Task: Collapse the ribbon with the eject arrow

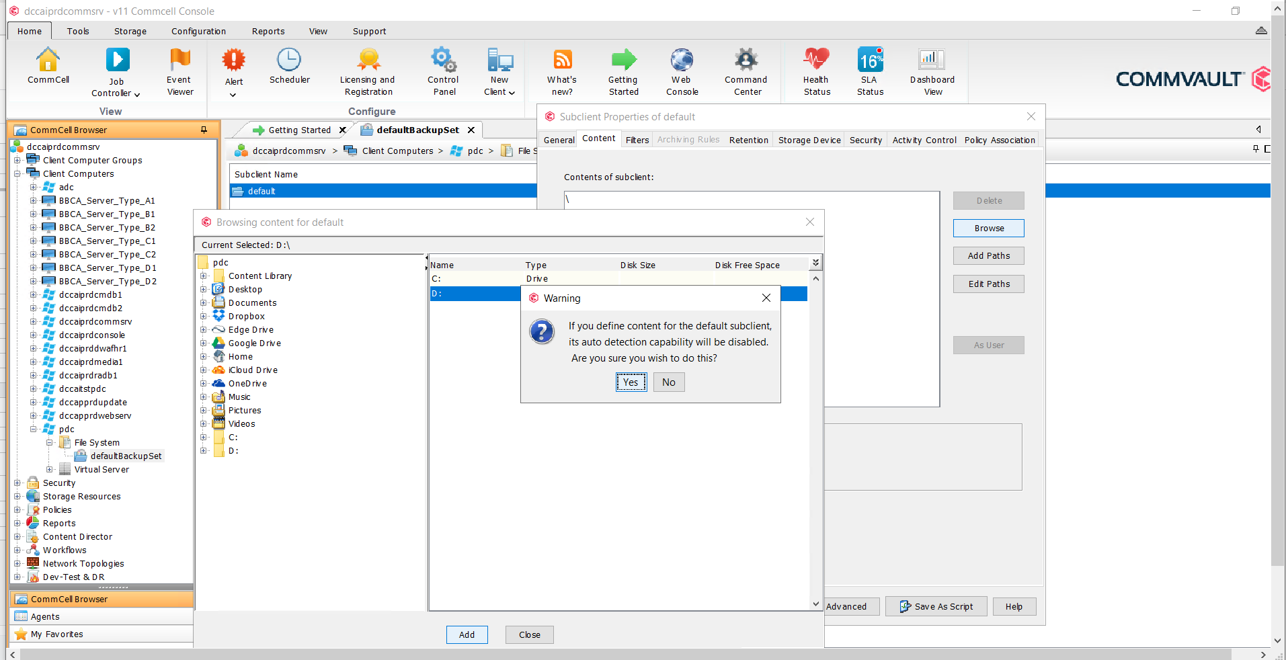Action: [1261, 31]
